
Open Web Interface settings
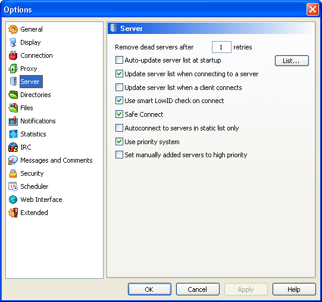(41, 200)
